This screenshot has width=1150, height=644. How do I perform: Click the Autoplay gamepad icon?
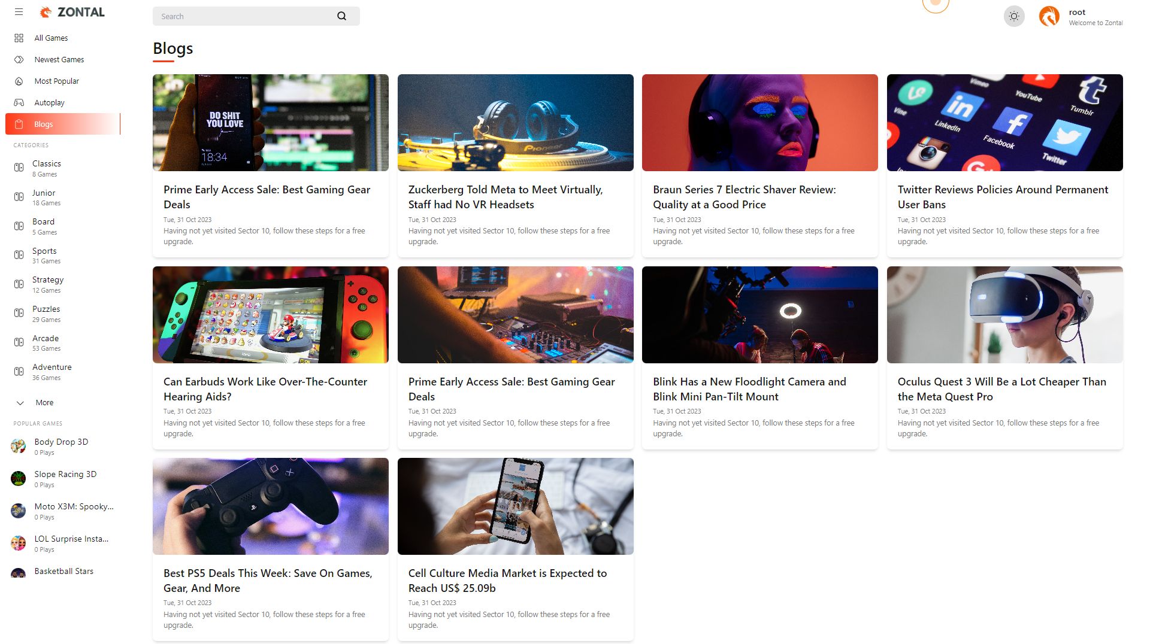[x=19, y=103]
